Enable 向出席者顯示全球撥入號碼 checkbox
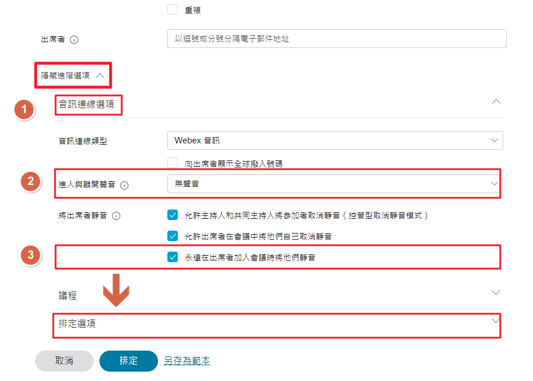 [173, 163]
